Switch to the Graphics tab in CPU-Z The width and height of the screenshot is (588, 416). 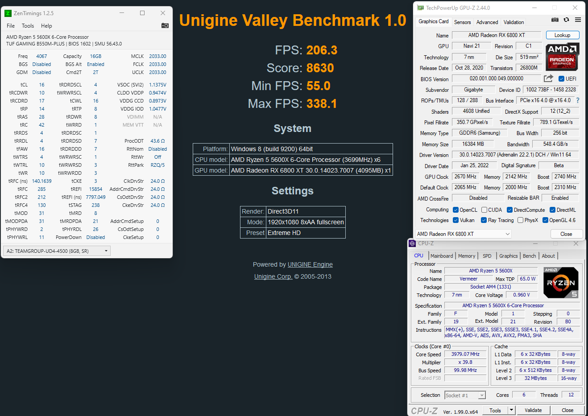pos(509,256)
